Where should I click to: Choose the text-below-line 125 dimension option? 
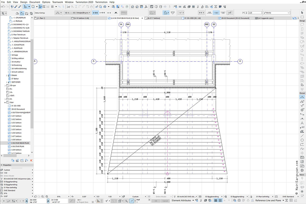point(223,13)
